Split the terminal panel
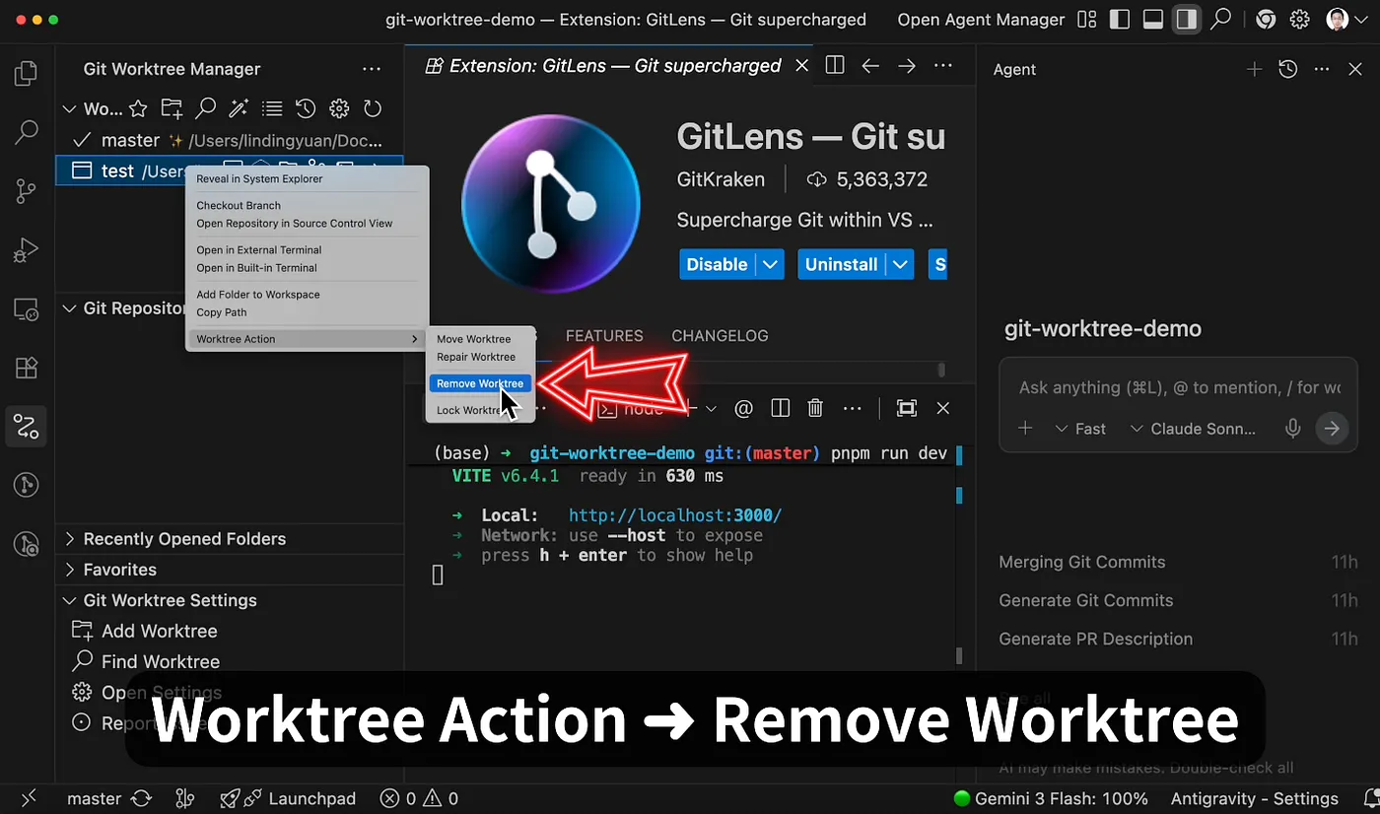Image resolution: width=1380 pixels, height=814 pixels. [x=780, y=408]
